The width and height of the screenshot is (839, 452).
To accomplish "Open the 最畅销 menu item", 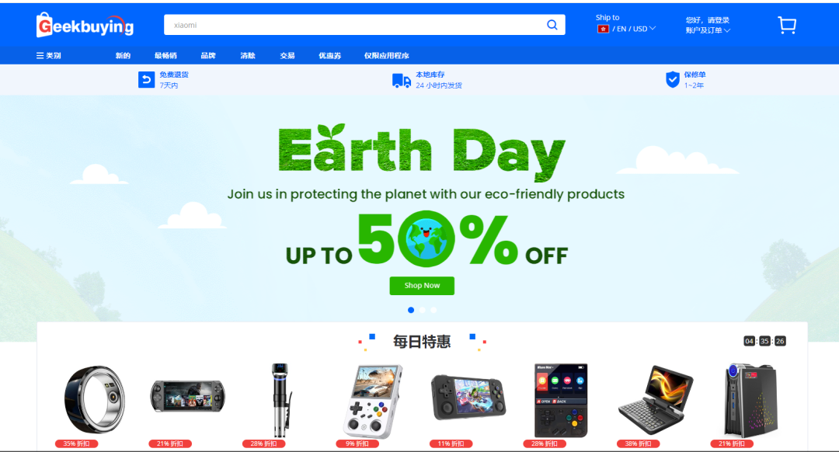I will [165, 56].
